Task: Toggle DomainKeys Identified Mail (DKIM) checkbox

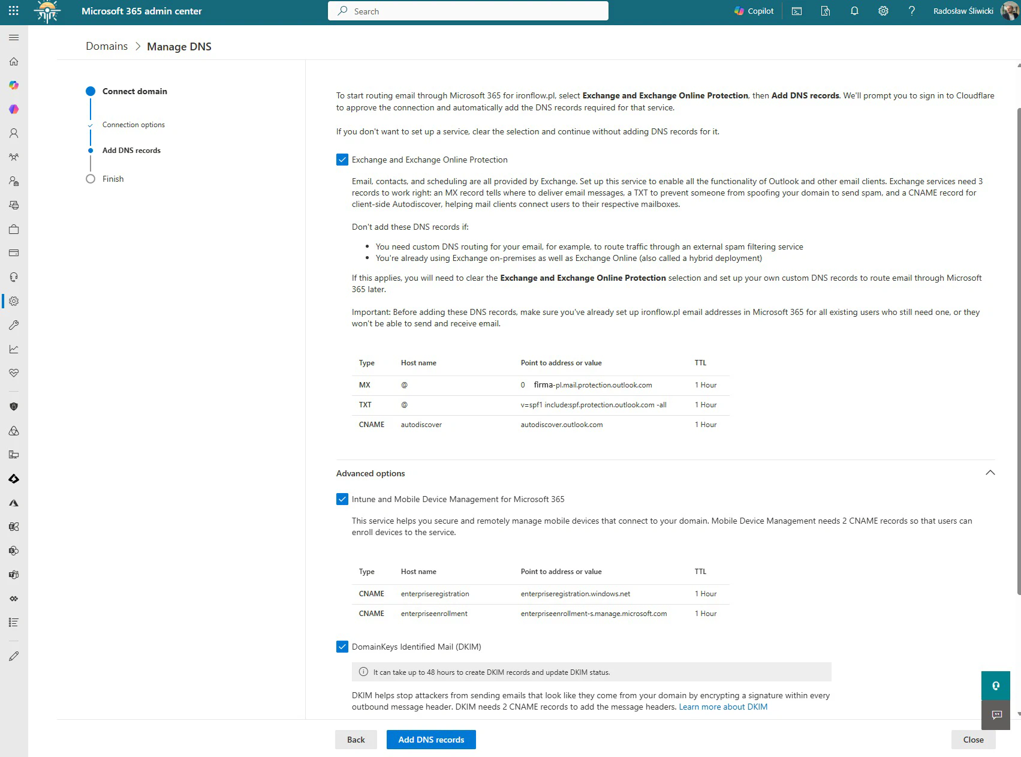Action: click(x=342, y=647)
